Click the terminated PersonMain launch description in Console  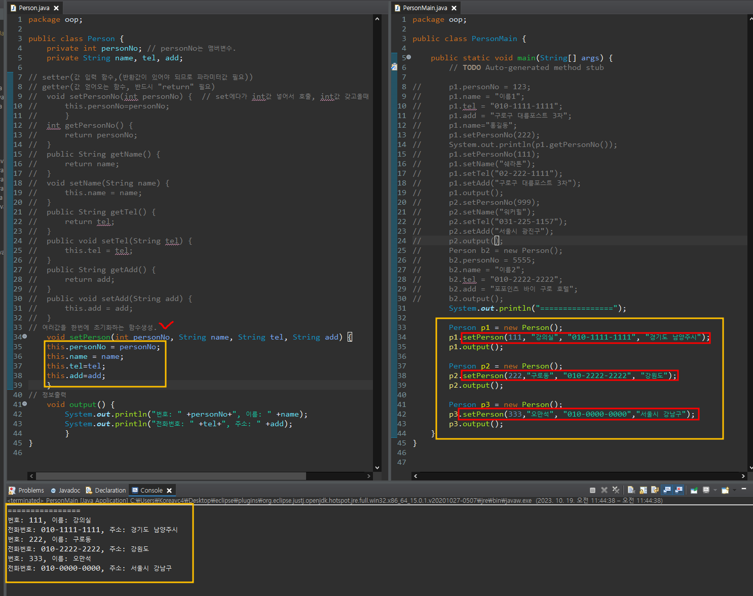[x=335, y=500]
